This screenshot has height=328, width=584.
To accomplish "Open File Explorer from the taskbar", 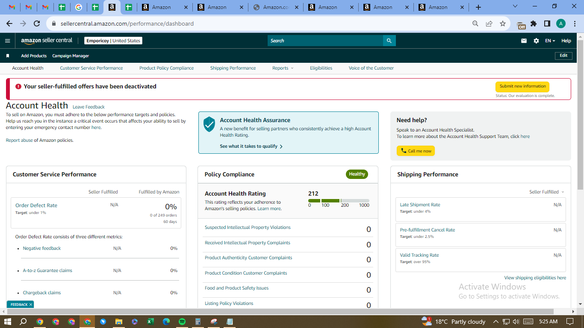I will (118, 322).
